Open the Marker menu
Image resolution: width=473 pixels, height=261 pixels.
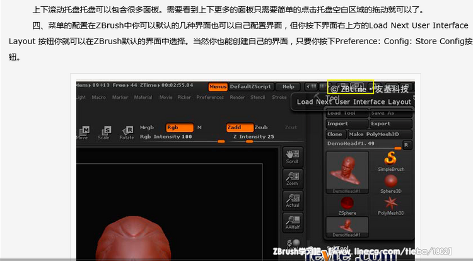click(120, 97)
